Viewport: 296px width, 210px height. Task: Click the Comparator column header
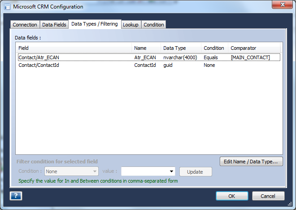pyautogui.click(x=254, y=48)
